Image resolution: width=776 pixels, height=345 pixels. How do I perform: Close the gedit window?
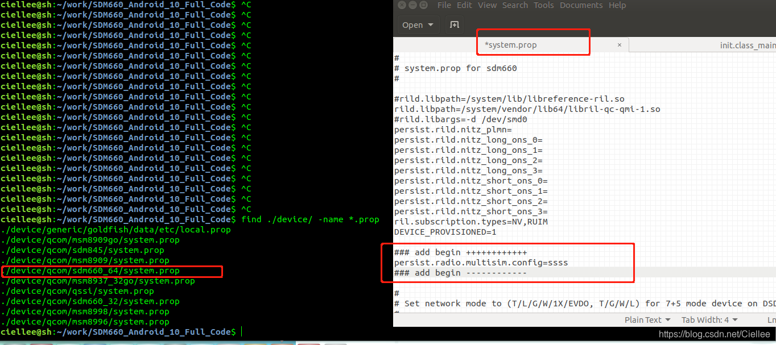[x=402, y=5]
